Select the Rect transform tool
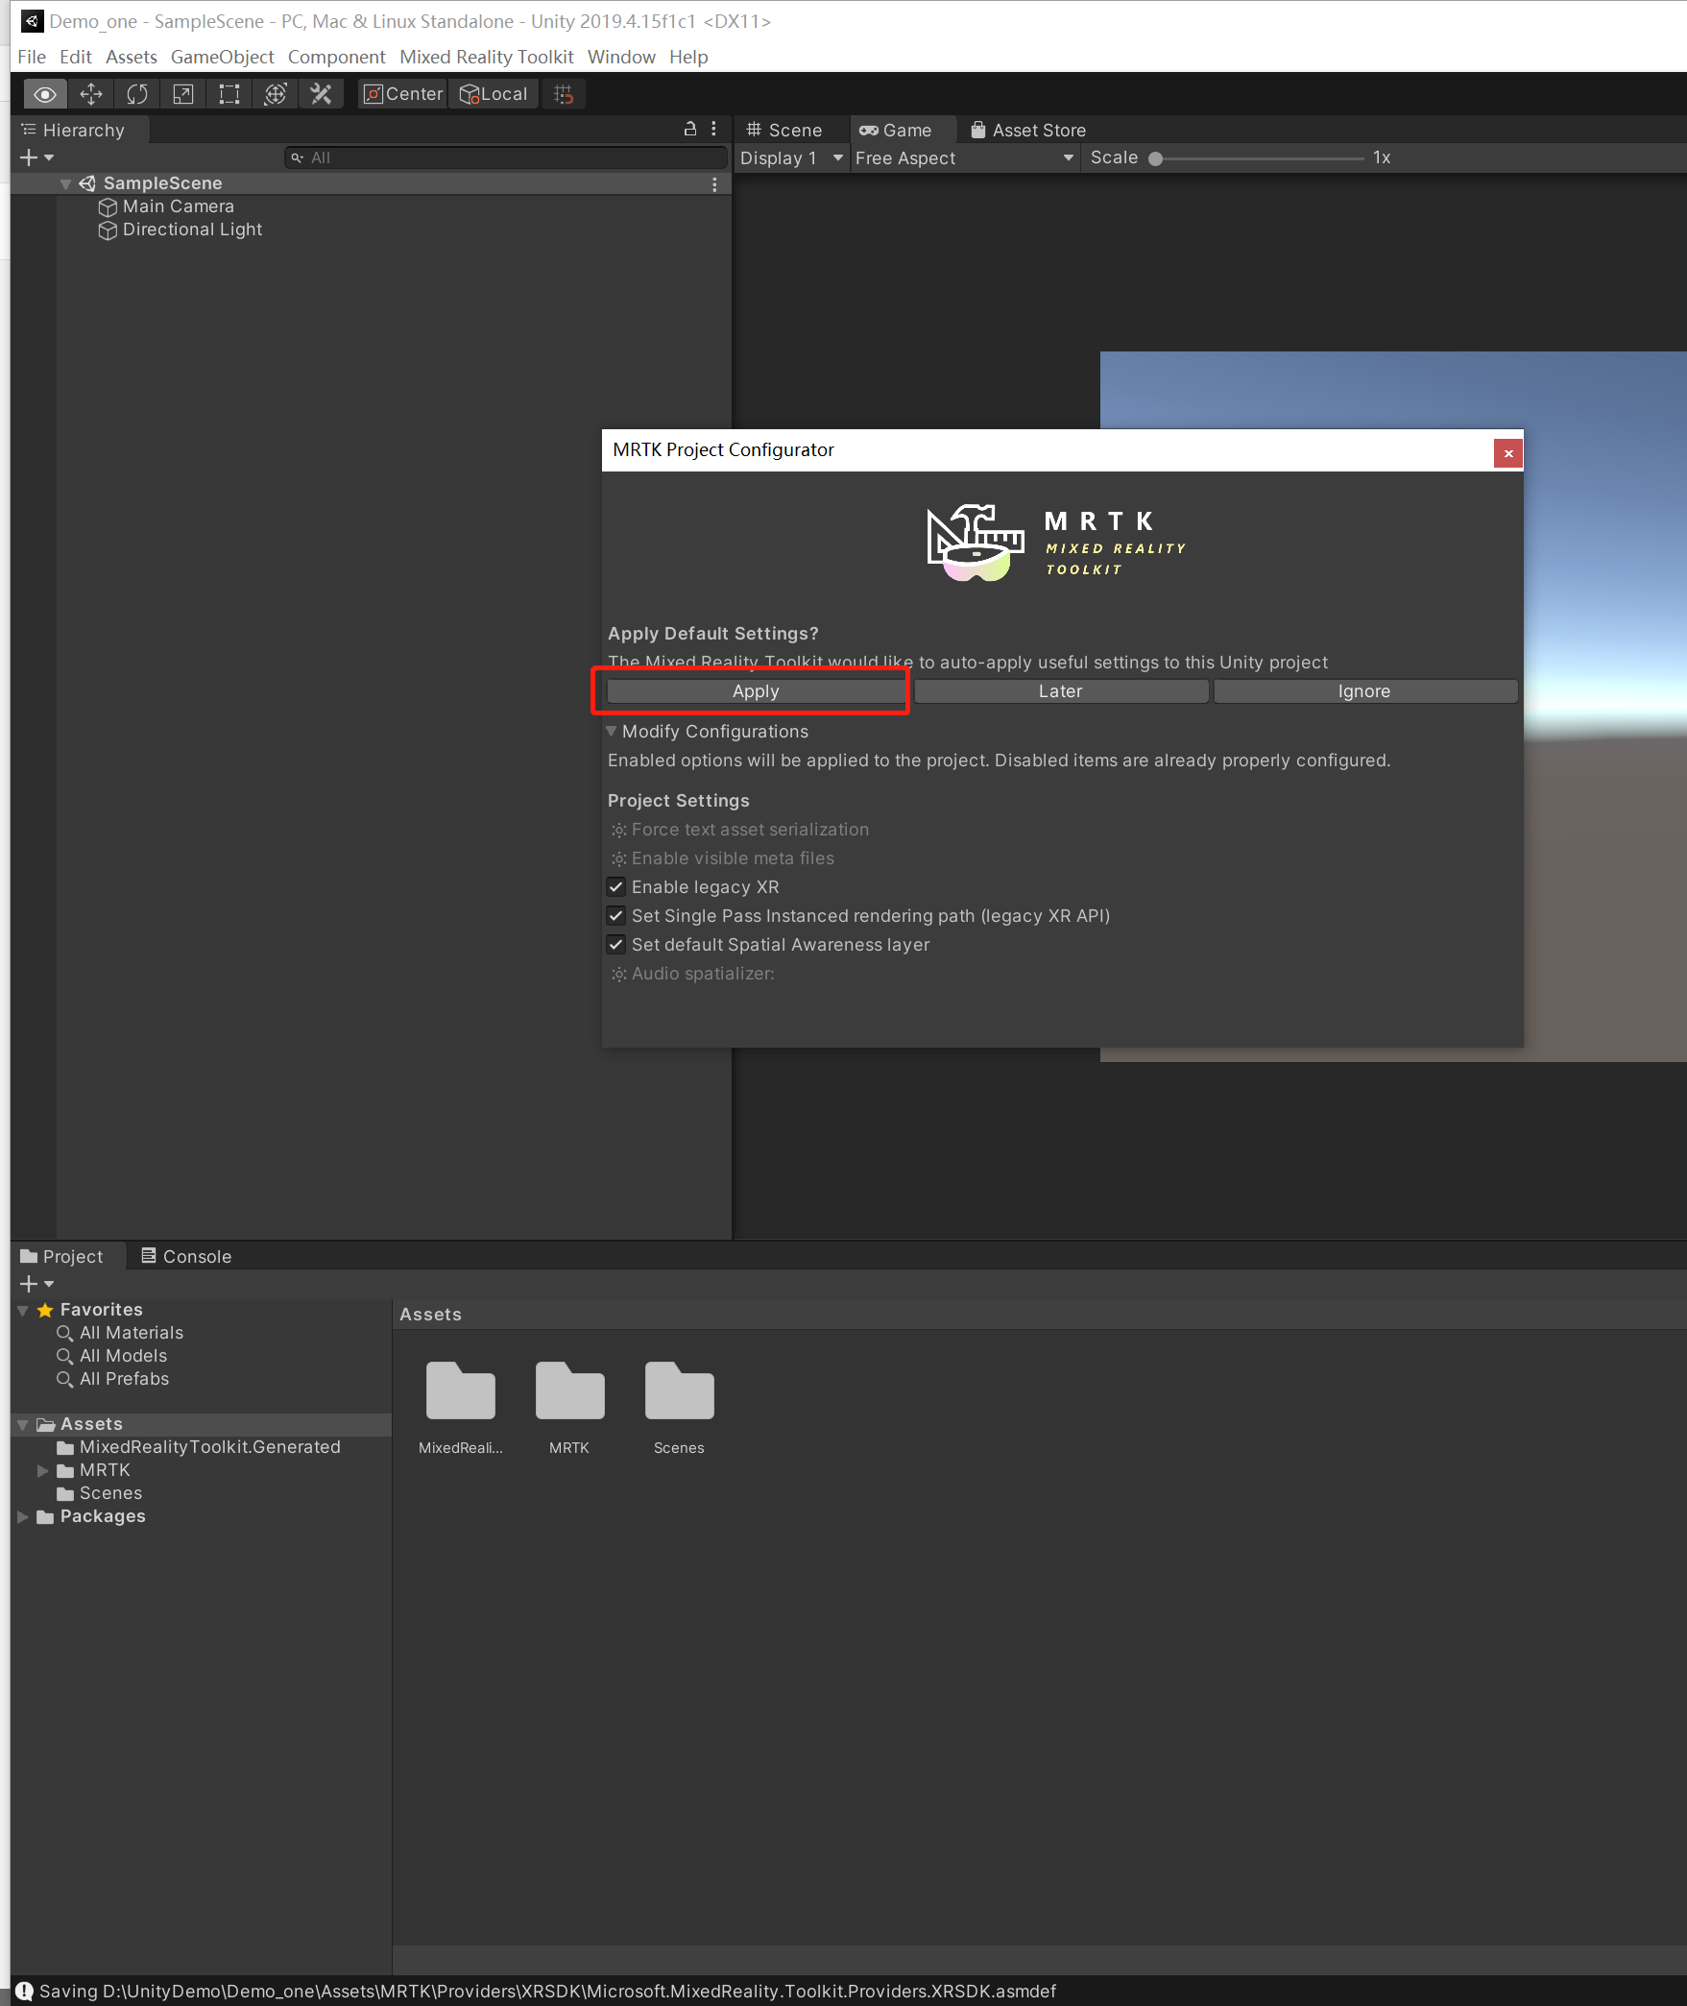Screen dimensions: 1687x2006 point(229,93)
